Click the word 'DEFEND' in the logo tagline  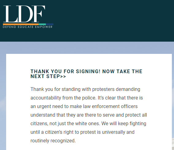point(10,27)
